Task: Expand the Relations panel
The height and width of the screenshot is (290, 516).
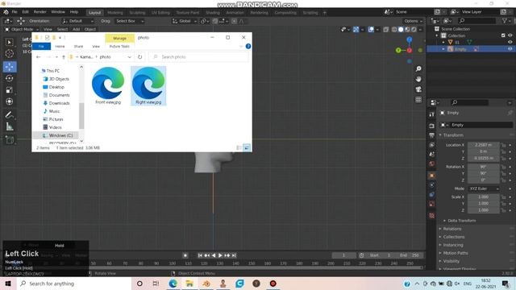Action: pyautogui.click(x=451, y=229)
